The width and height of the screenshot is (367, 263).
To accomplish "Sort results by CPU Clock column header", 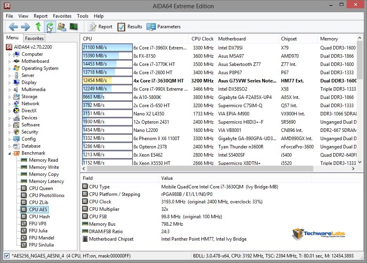I will tap(203, 38).
